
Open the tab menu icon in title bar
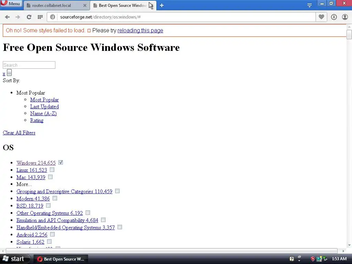point(309,5)
